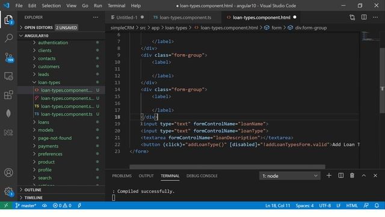Change indentation via Spaces: 4
Viewport: 385px width, 217px height.
pos(304,206)
